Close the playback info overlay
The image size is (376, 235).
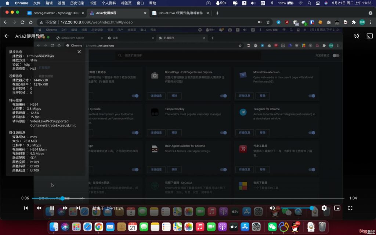click(x=79, y=51)
